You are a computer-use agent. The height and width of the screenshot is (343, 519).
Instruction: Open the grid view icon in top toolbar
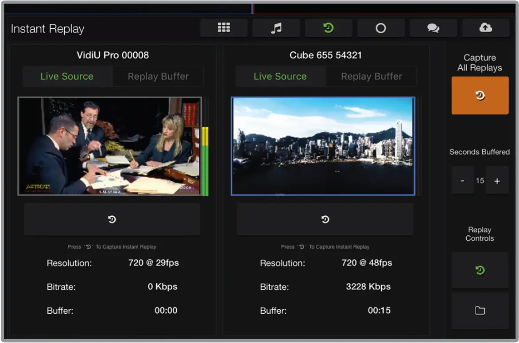coord(224,28)
